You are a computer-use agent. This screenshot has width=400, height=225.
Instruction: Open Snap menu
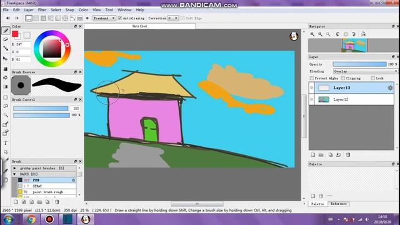pyautogui.click(x=69, y=10)
